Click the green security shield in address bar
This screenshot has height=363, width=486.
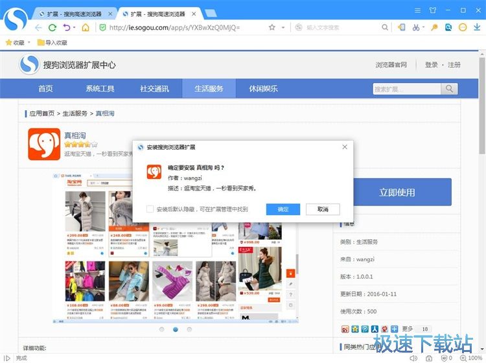tap(102, 28)
